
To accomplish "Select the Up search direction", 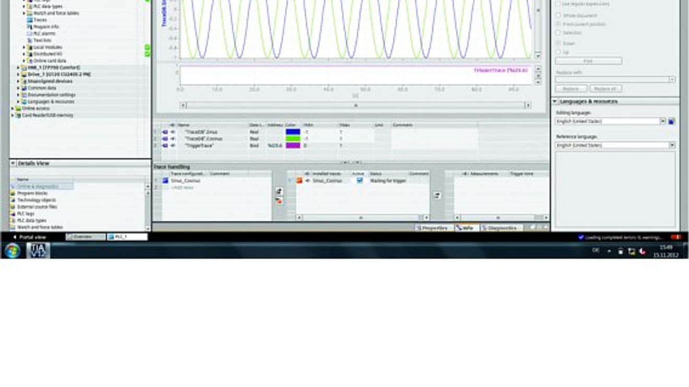I will [x=558, y=52].
